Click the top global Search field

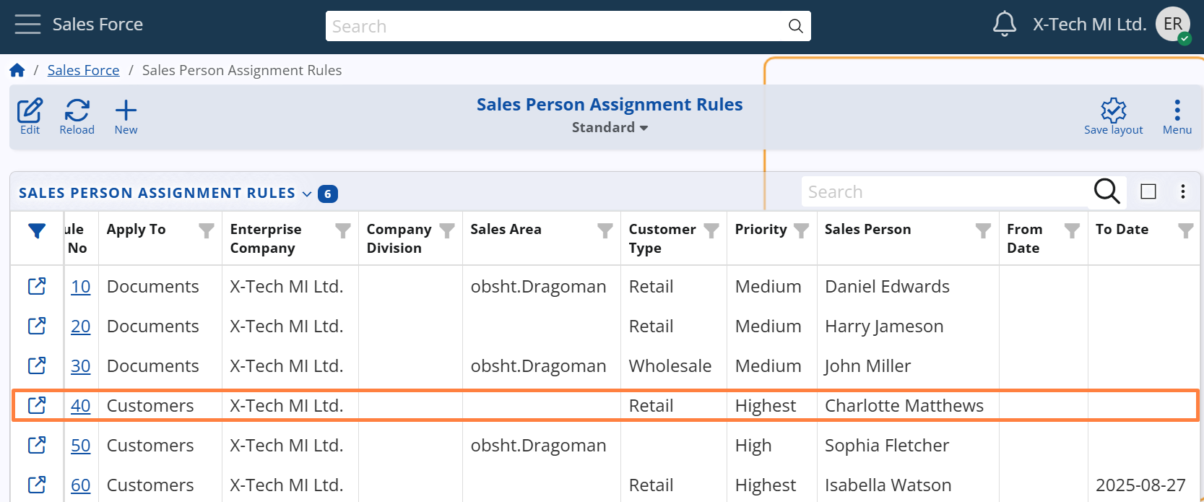click(x=556, y=27)
